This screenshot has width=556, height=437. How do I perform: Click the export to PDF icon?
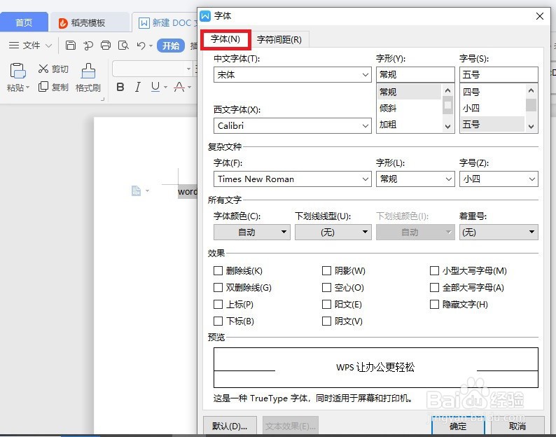(88, 45)
